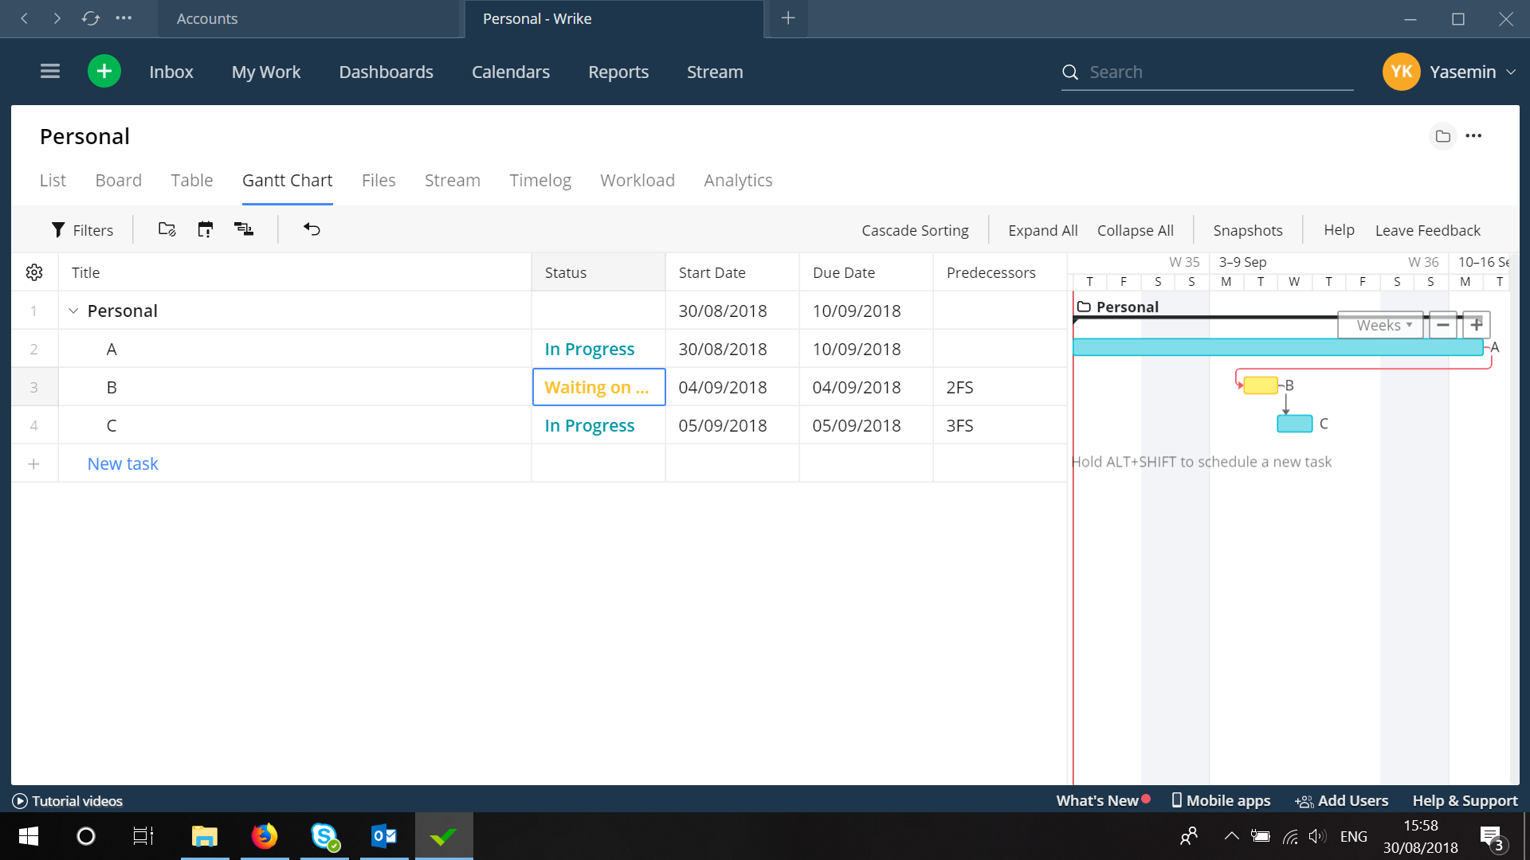
Task: Open the Weeks timescale dropdown
Action: pyautogui.click(x=1382, y=325)
